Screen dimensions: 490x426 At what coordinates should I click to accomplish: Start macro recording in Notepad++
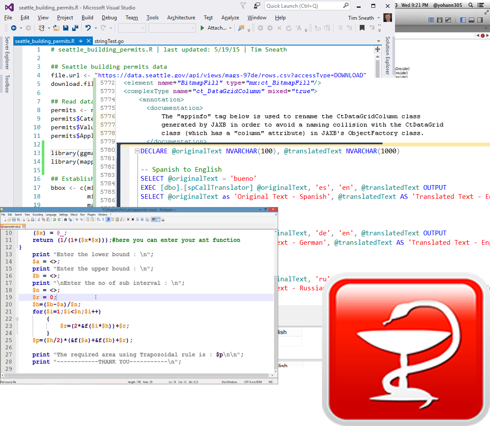click(x=128, y=220)
